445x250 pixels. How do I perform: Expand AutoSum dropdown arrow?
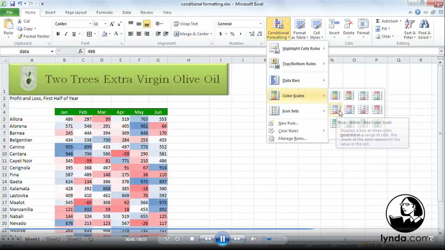[x=400, y=21]
